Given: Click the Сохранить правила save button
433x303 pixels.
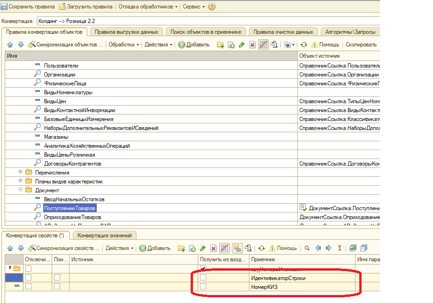Looking at the screenshot, I should point(28,7).
